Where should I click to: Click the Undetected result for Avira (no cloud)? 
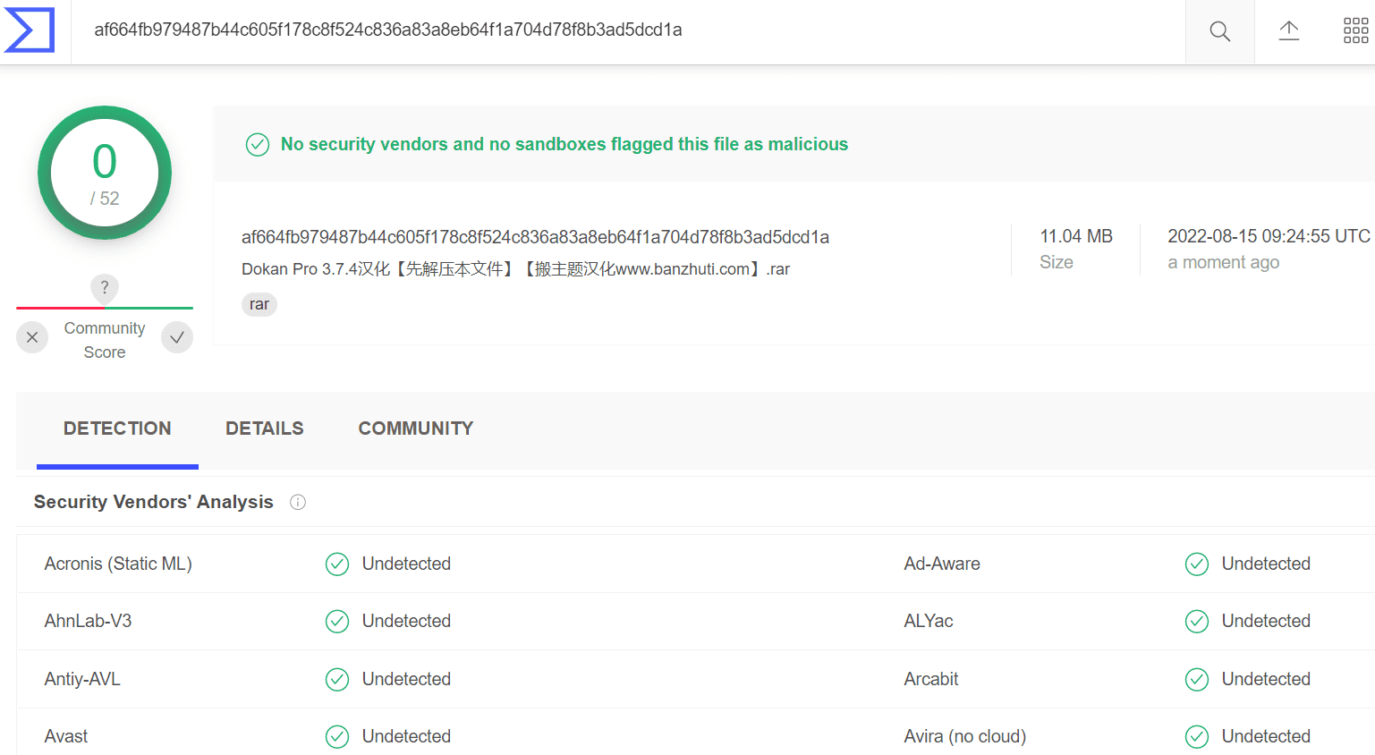point(1266,737)
